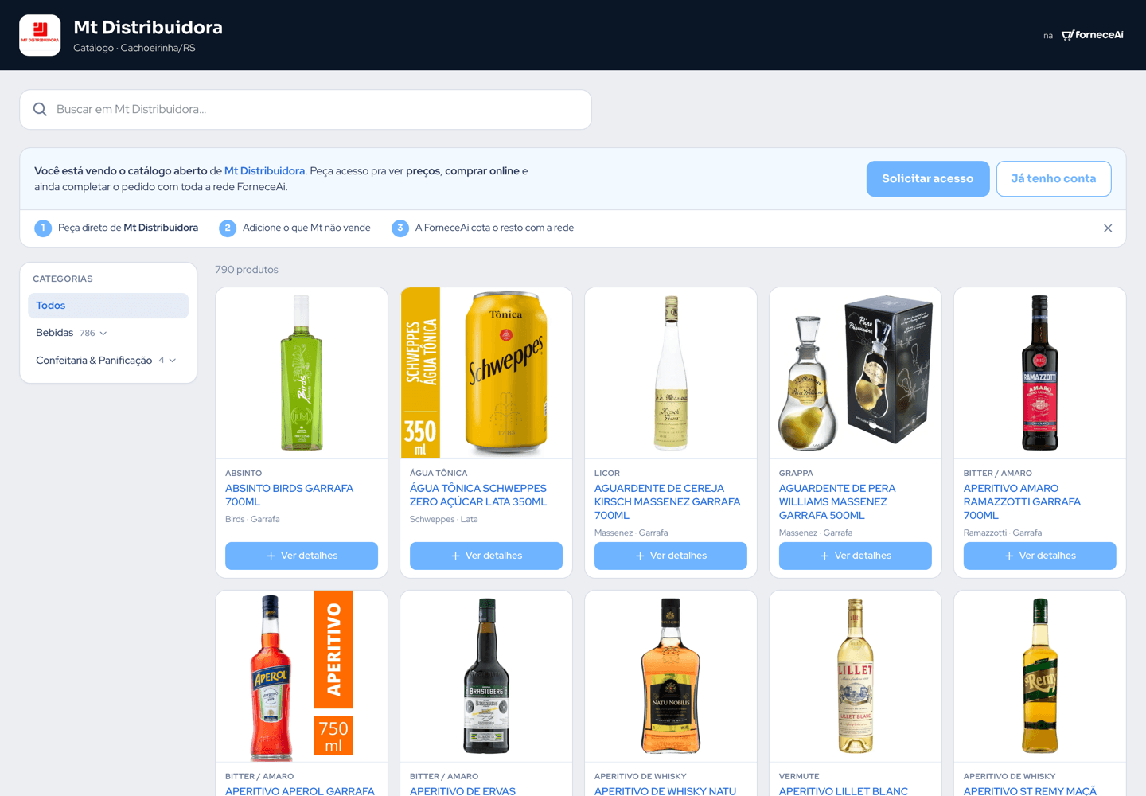Click Ver detalhes for Schweppes tonic water
Viewport: 1146px width, 796px height.
486,556
